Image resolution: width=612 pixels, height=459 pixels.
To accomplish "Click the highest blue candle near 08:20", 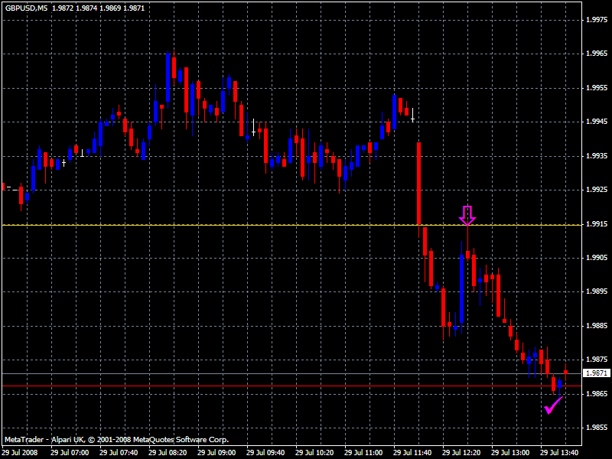I will [168, 76].
